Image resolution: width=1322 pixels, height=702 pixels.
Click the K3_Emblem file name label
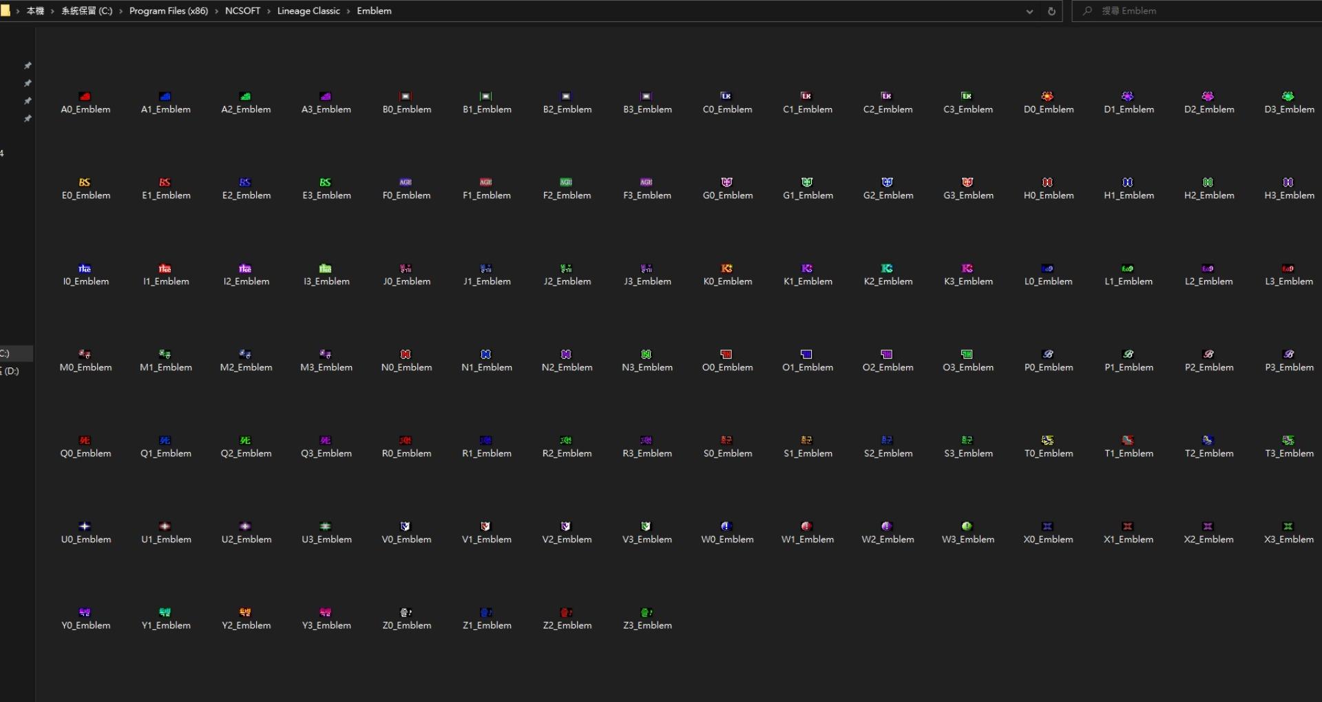pos(968,281)
